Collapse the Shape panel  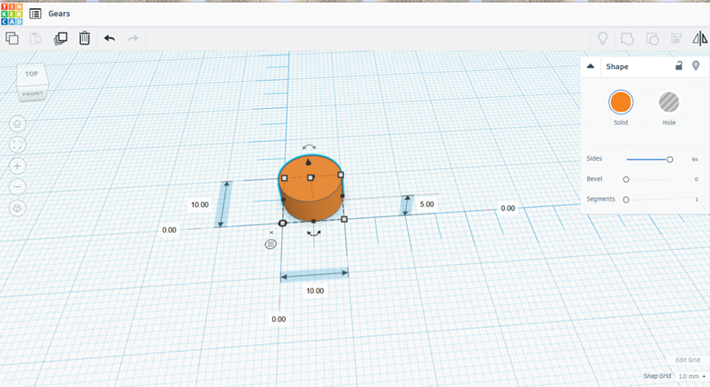click(591, 66)
